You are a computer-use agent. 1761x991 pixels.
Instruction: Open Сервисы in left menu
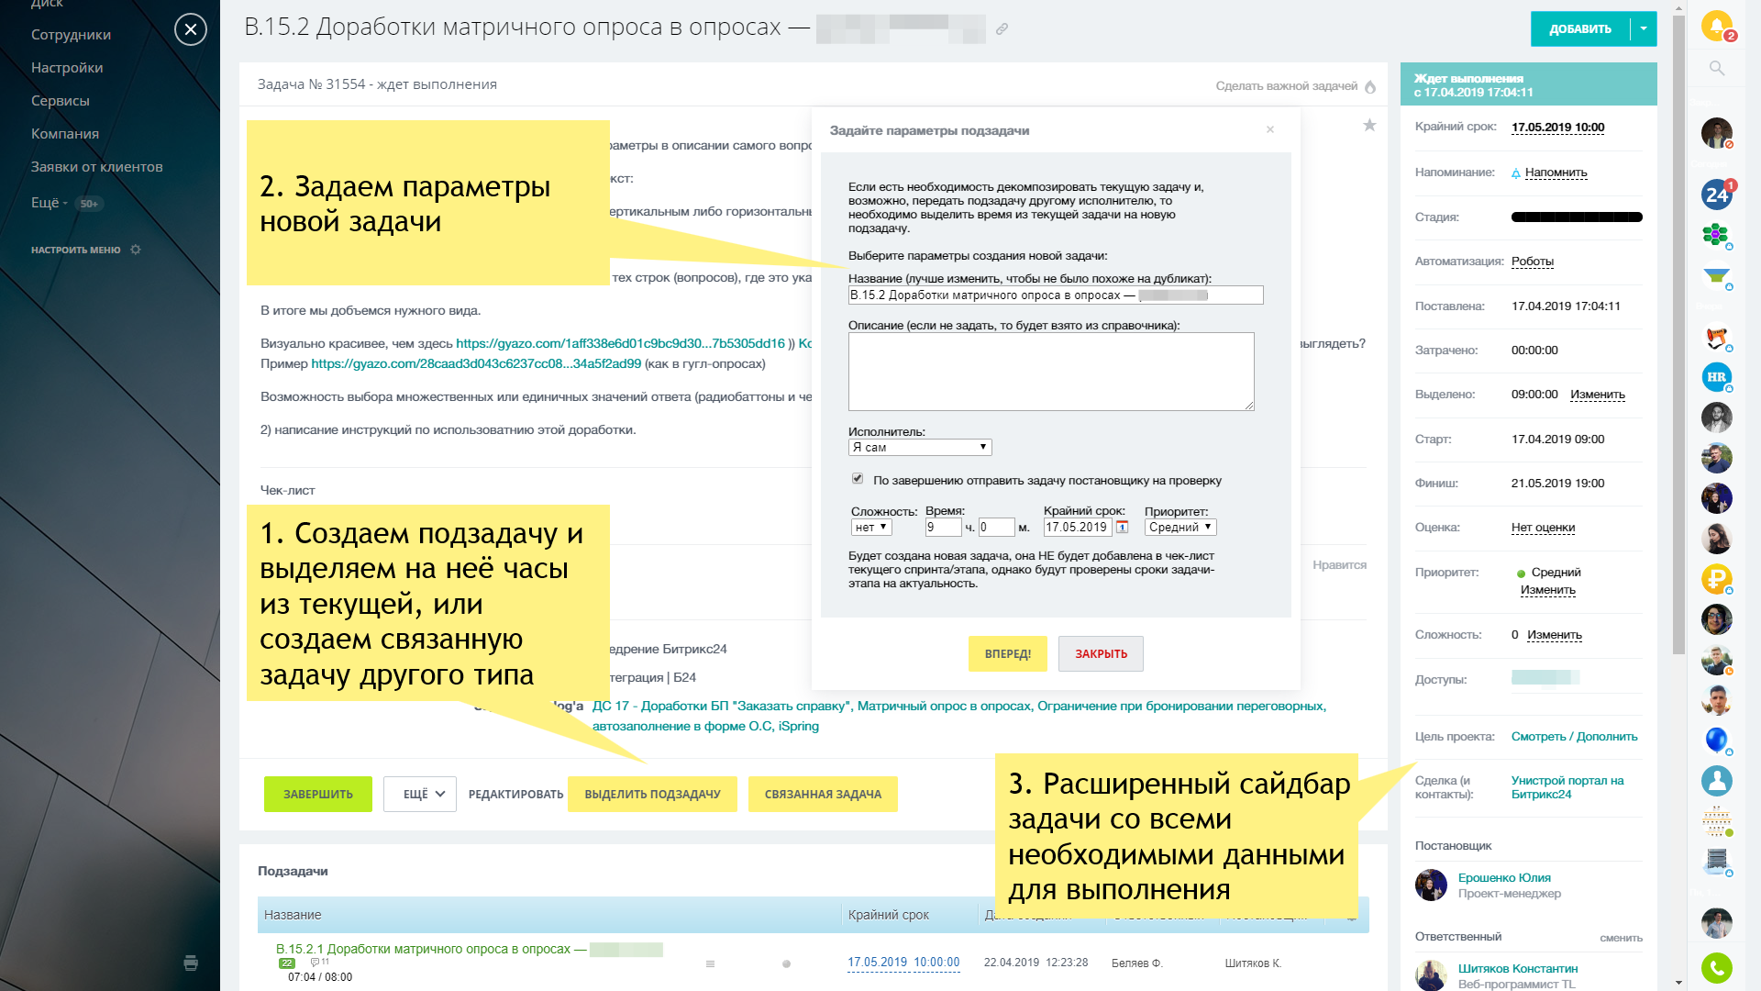pos(61,101)
